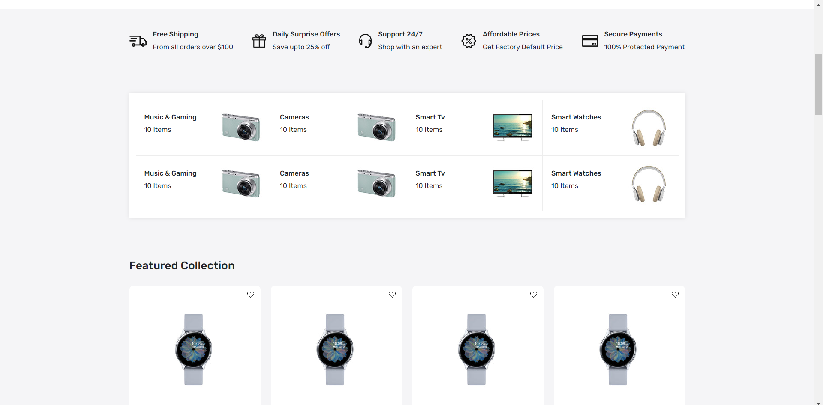Click the Affordable Prices percent badge icon
Image resolution: width=823 pixels, height=405 pixels.
tap(469, 41)
